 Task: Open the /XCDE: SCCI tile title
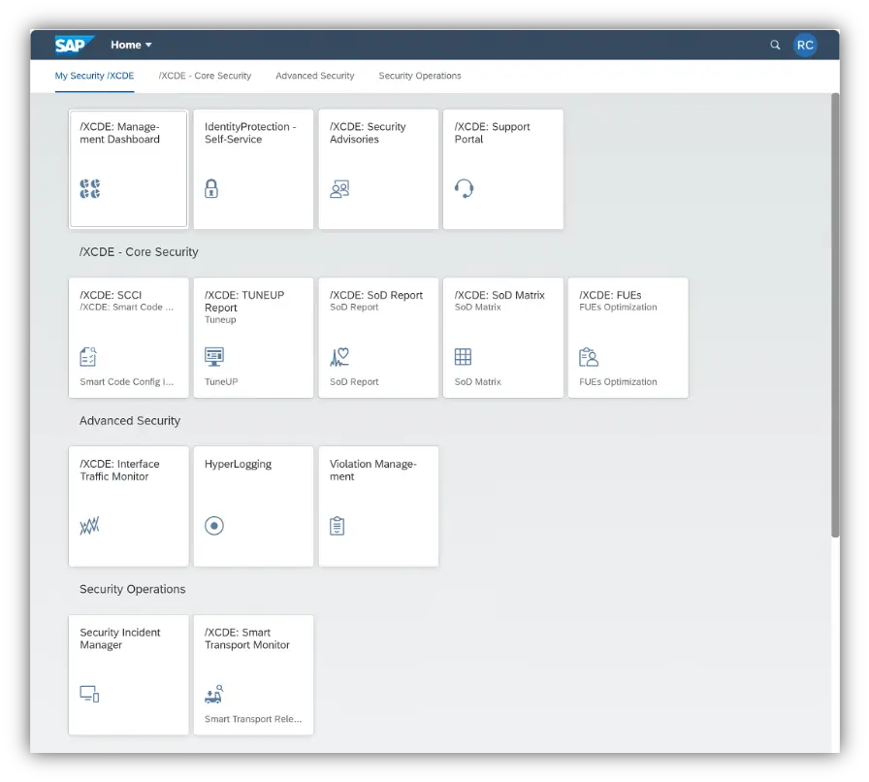click(x=111, y=295)
